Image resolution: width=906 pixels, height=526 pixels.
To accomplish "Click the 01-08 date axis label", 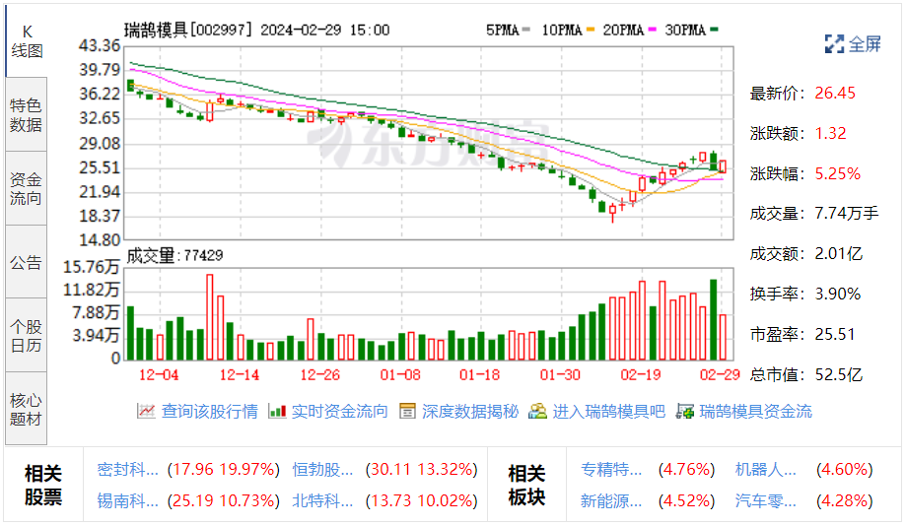I will (x=400, y=375).
